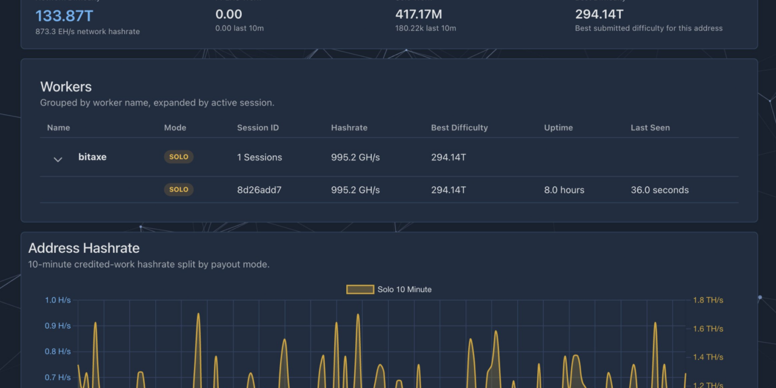Click the Address Hashrate heading

[x=84, y=248]
